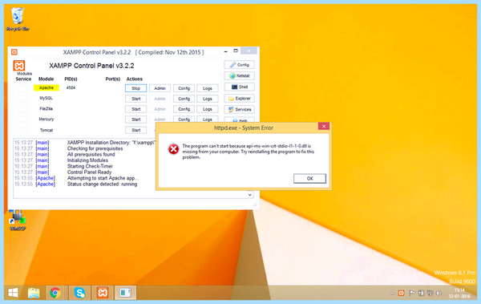Click the XAMPP title bar icon
The image size is (481, 304).
14,52
